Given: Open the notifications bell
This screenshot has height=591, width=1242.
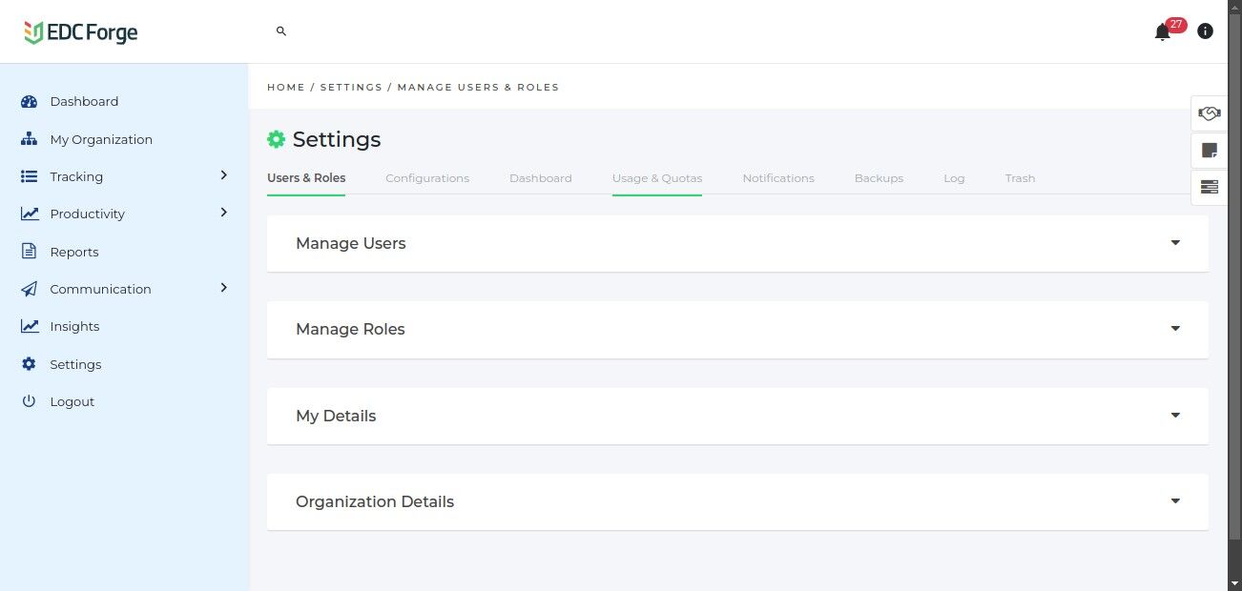Looking at the screenshot, I should (x=1162, y=32).
